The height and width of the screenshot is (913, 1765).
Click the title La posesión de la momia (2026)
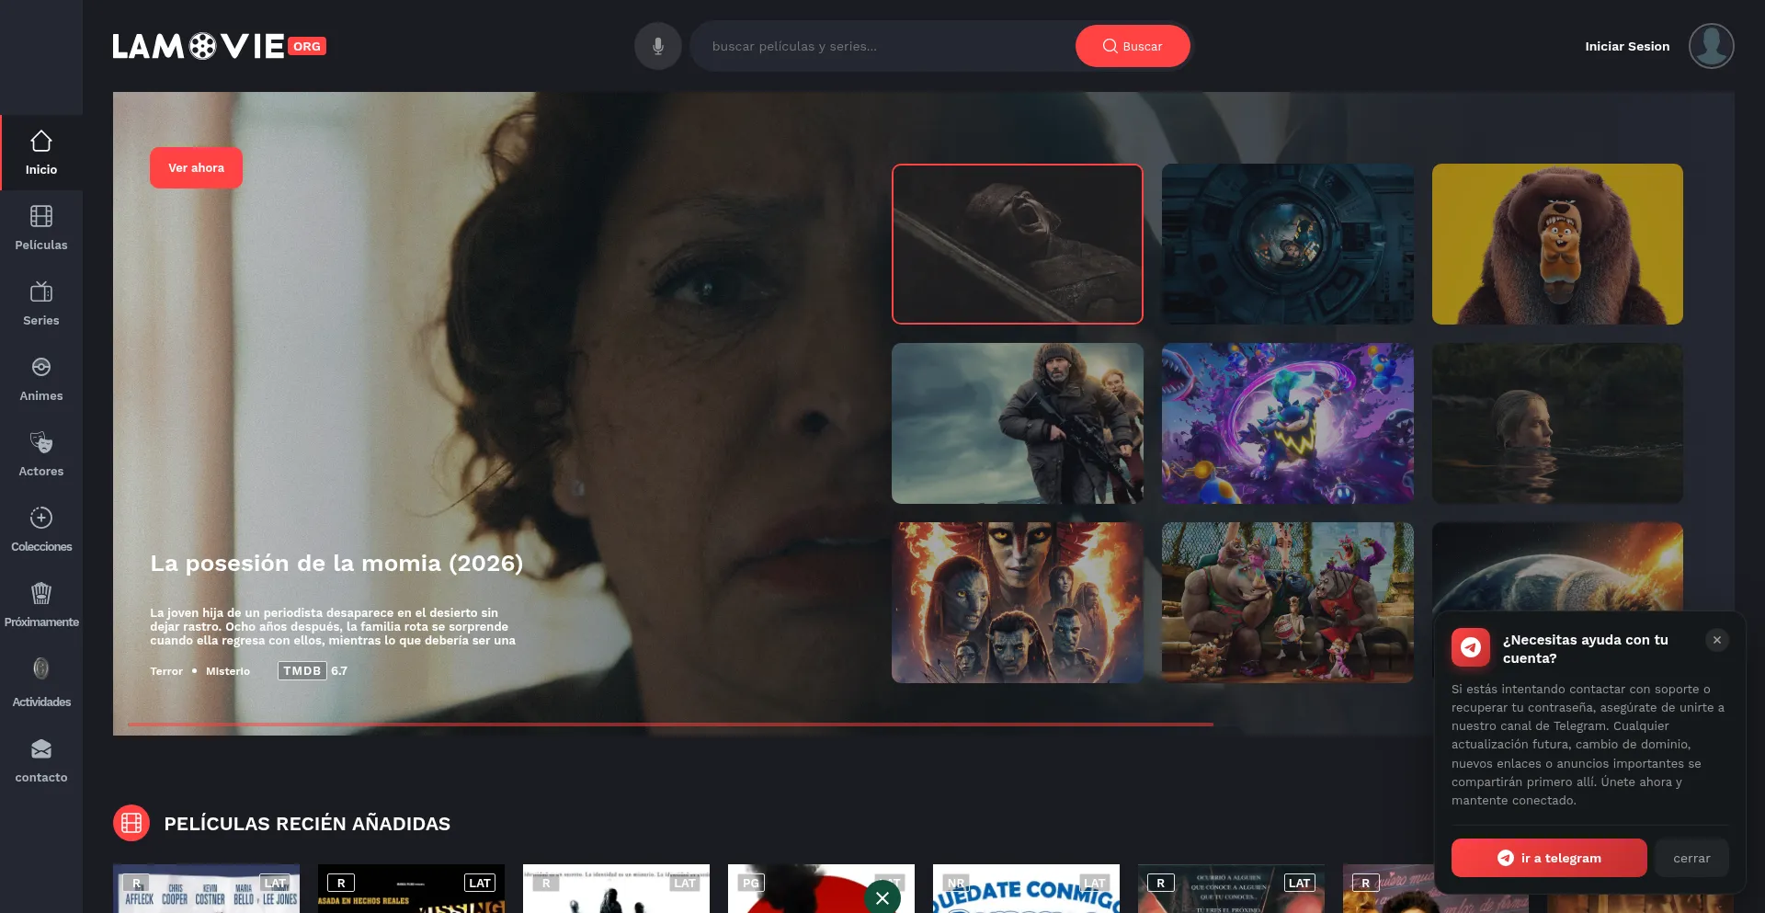[x=336, y=563]
